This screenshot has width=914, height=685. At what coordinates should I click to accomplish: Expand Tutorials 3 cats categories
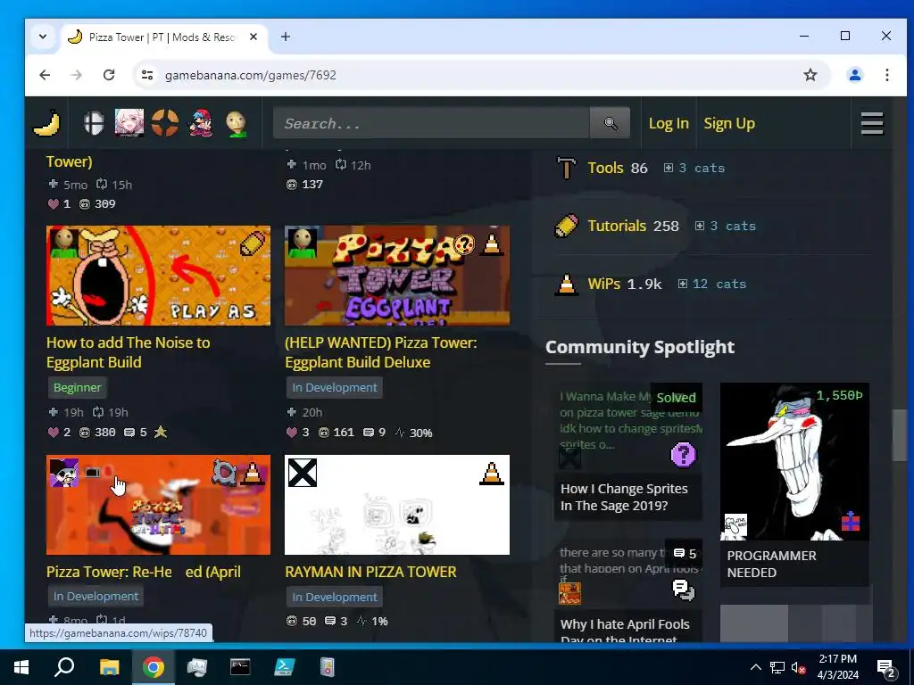(x=725, y=226)
